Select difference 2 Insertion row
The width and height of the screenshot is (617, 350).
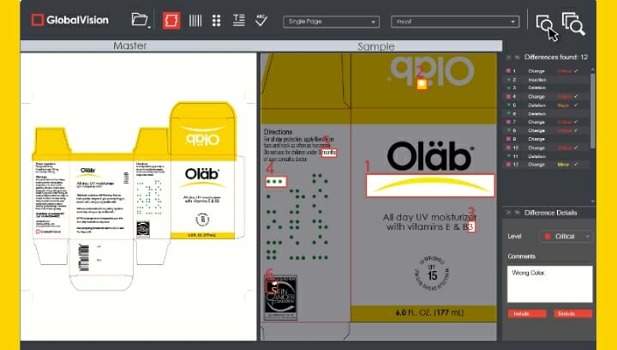click(547, 80)
